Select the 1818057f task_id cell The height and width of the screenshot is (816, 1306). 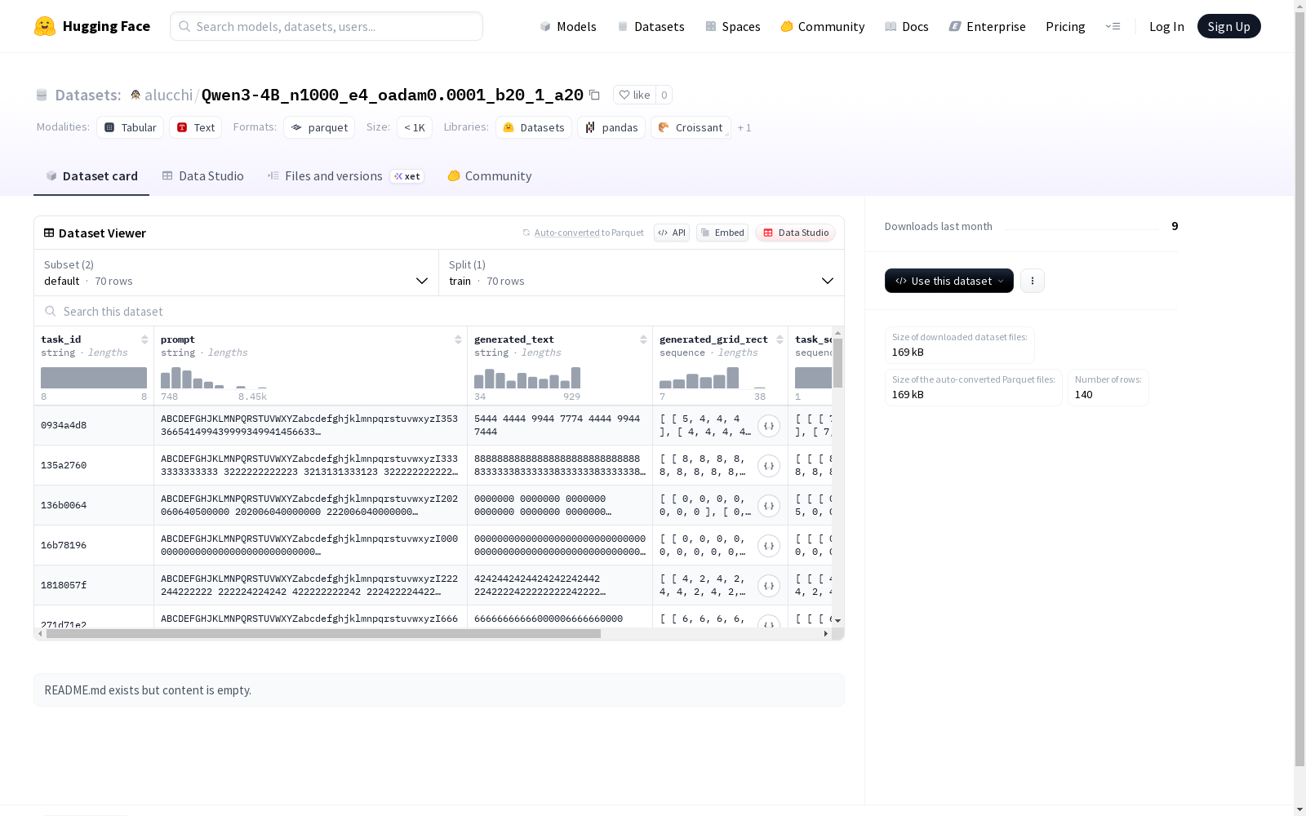[x=94, y=585]
